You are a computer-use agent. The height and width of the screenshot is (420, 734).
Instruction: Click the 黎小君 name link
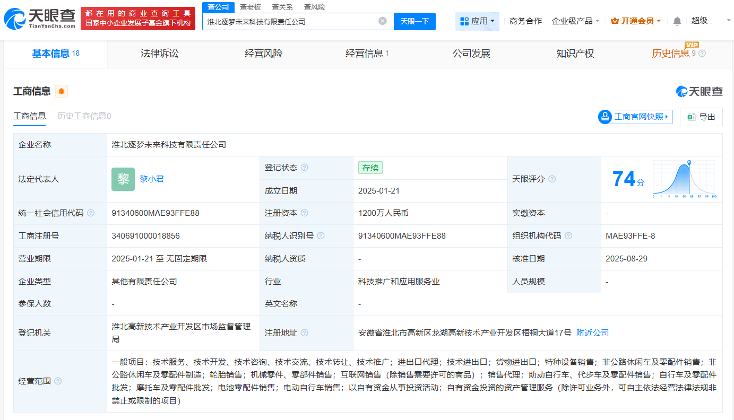(152, 179)
